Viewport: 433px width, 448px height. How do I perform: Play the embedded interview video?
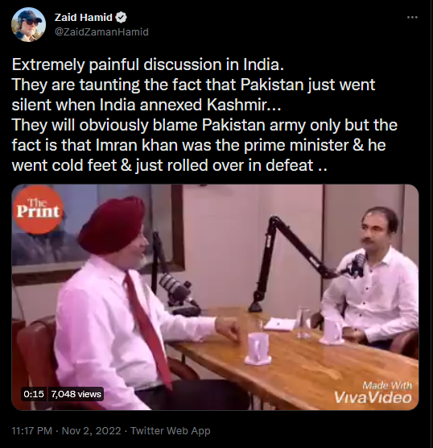(215, 297)
